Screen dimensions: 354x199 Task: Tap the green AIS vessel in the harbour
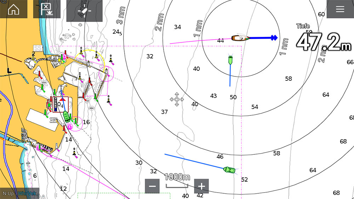tap(66, 116)
